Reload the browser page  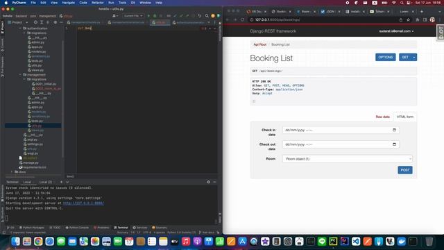click(x=242, y=20)
